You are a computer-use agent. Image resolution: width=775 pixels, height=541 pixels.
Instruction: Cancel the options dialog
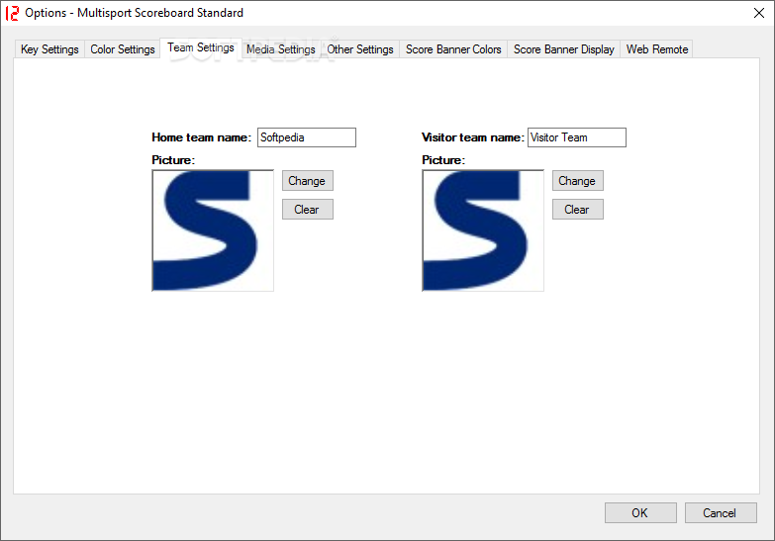pos(721,513)
